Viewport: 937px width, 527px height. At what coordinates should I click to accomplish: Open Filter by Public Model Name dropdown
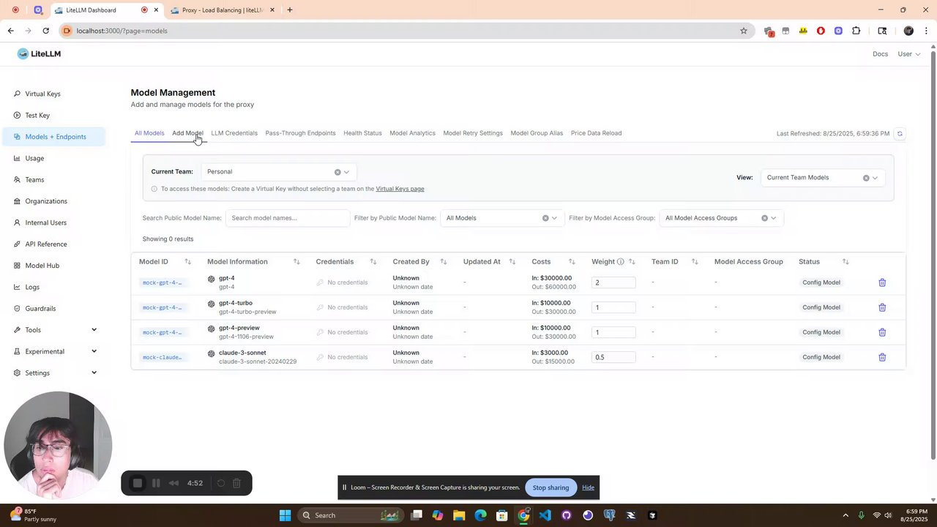[x=502, y=218]
